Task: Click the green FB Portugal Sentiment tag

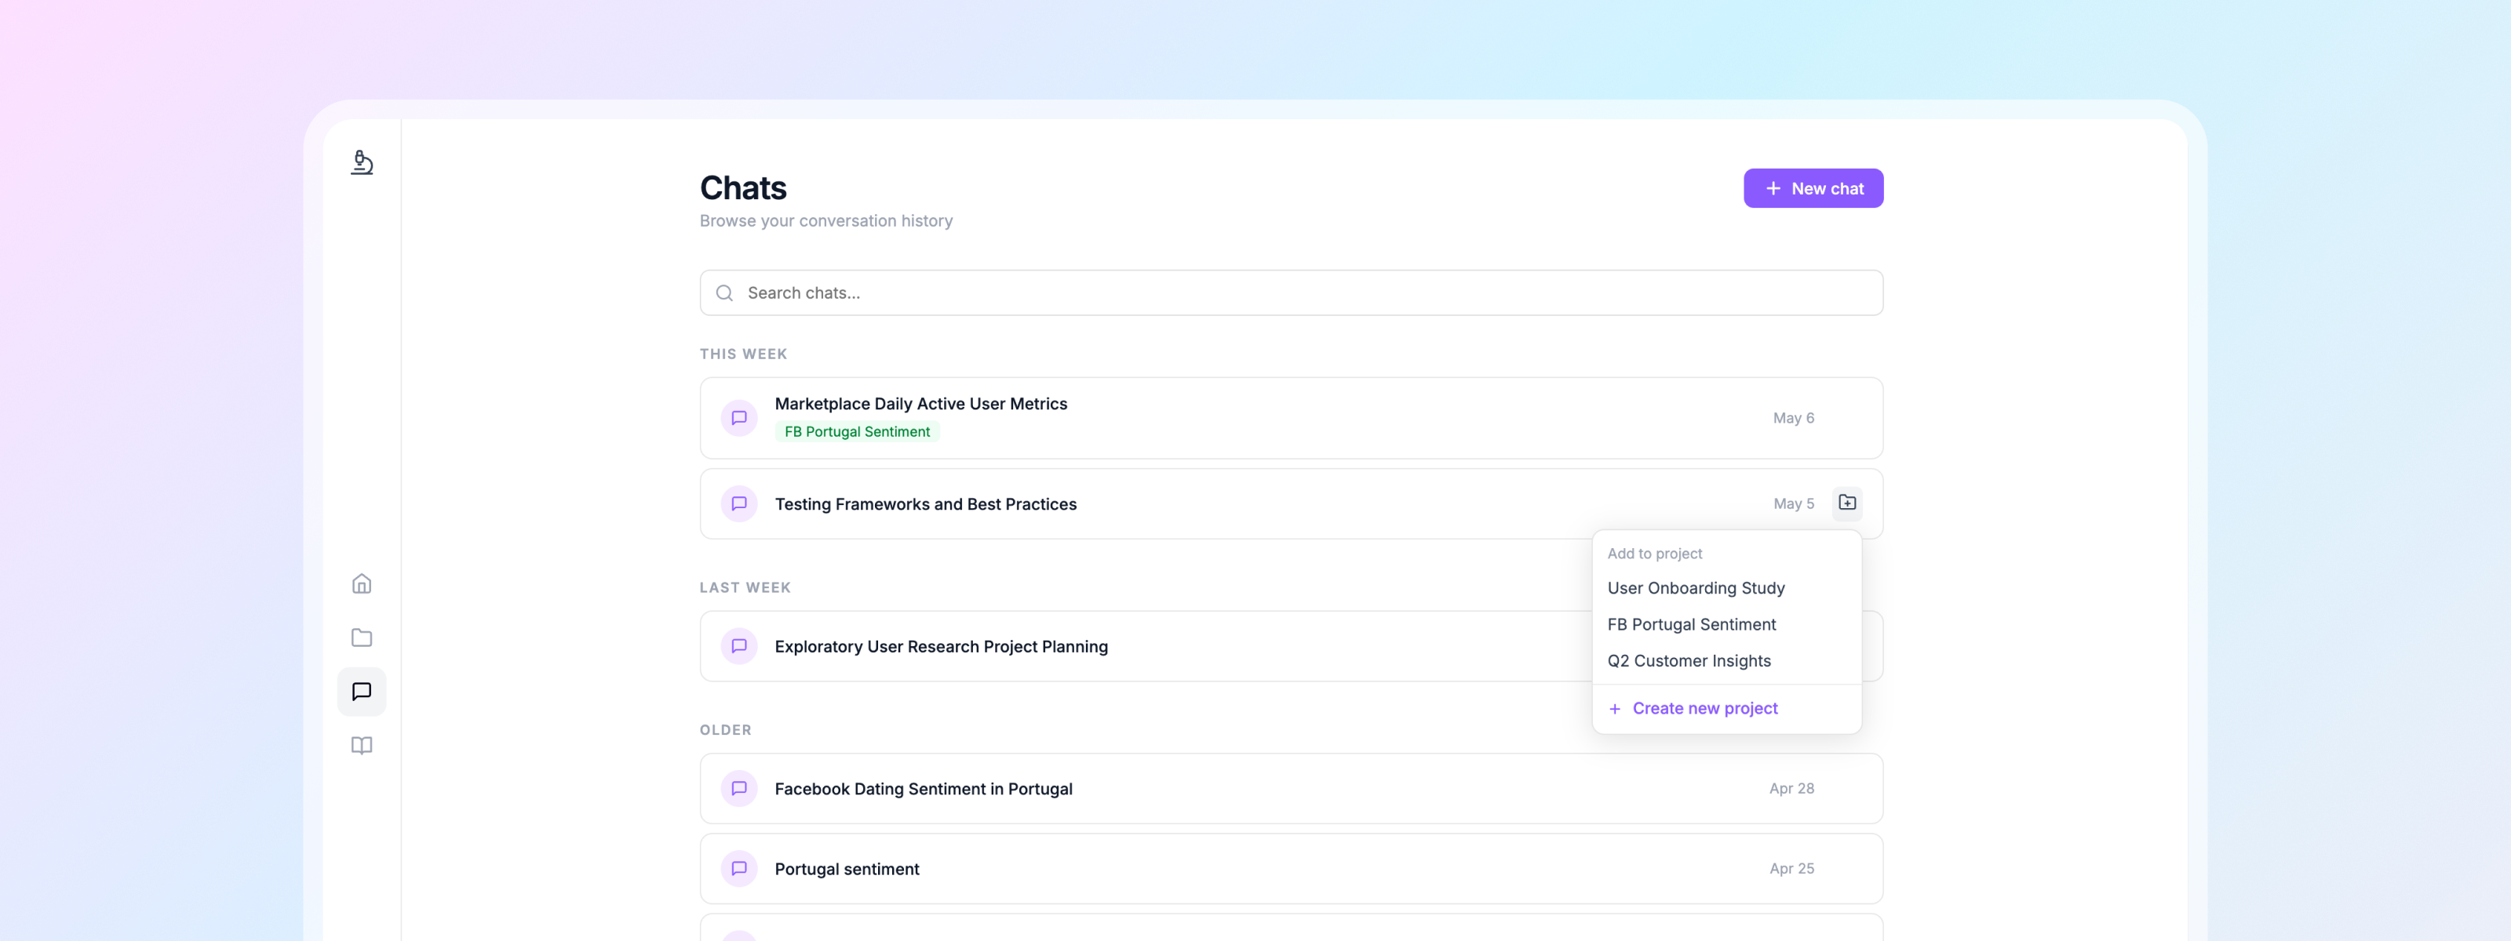Action: [857, 431]
